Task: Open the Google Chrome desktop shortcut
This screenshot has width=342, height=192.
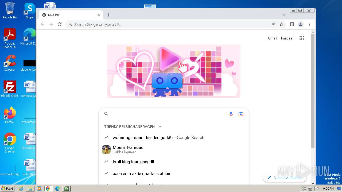Action: [x=10, y=143]
